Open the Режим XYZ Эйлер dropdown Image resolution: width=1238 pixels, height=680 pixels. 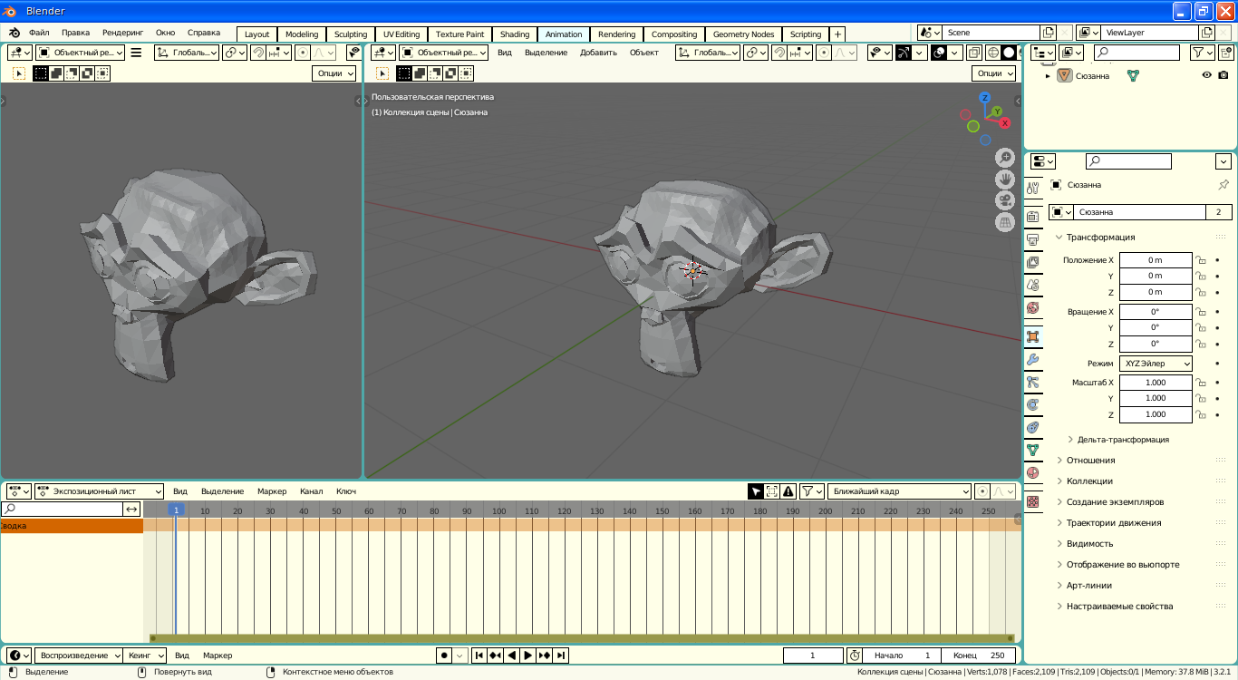(x=1156, y=364)
